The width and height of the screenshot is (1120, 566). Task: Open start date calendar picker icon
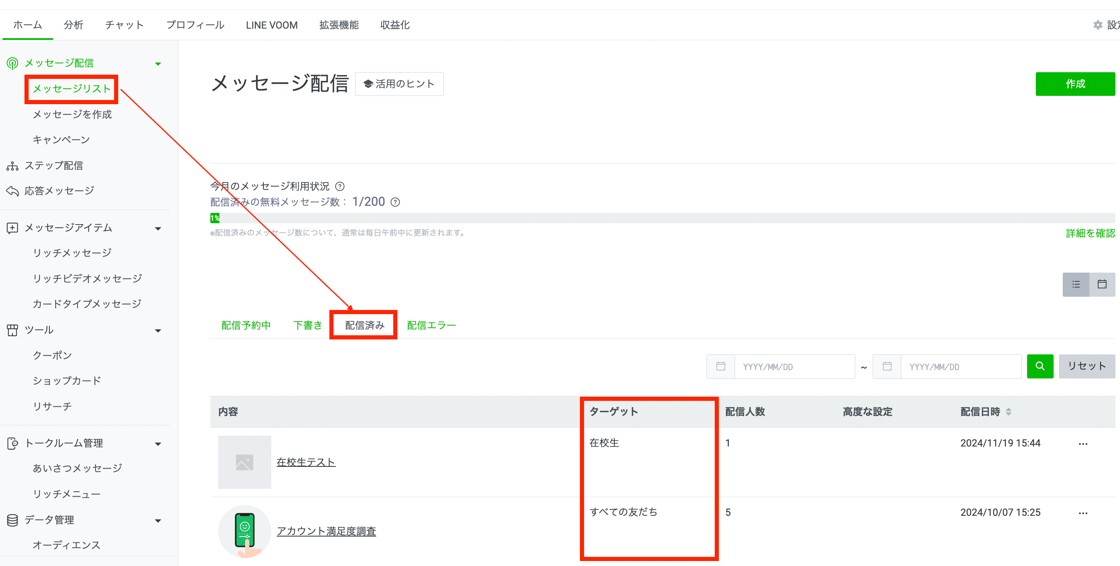point(721,366)
